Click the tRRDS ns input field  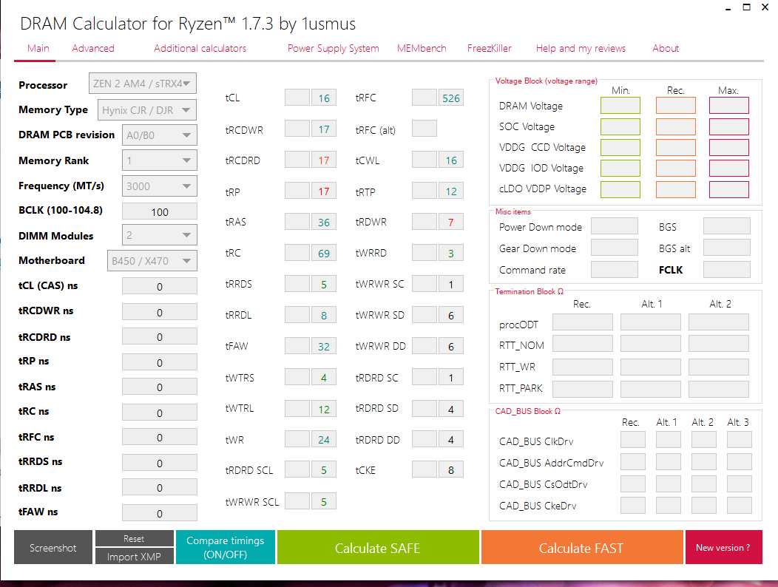coord(159,463)
